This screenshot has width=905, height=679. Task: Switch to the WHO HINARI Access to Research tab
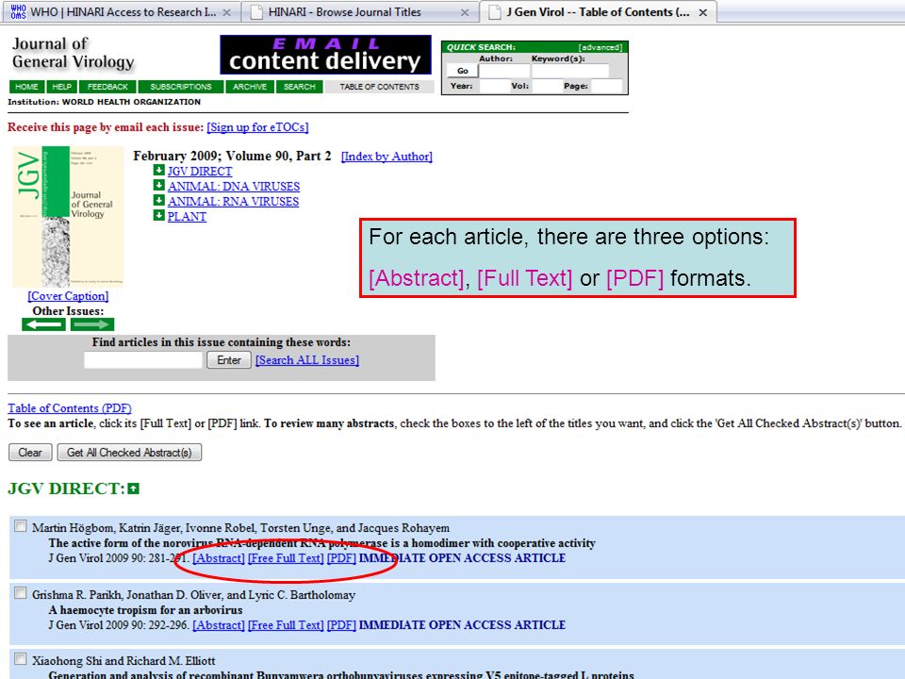[x=123, y=12]
